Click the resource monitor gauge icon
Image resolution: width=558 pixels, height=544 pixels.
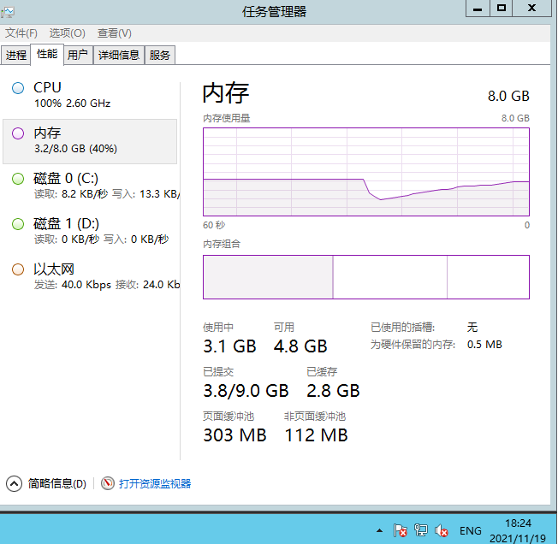pyautogui.click(x=108, y=483)
